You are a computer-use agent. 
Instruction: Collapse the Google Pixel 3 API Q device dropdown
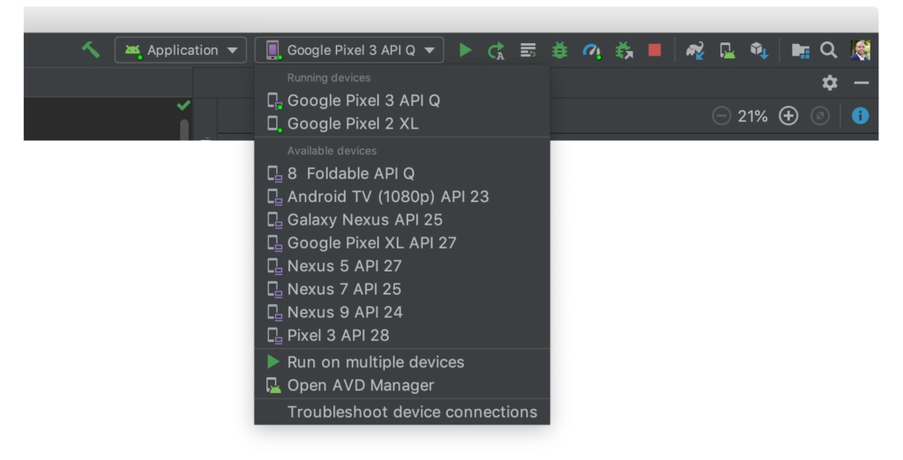tap(349, 50)
